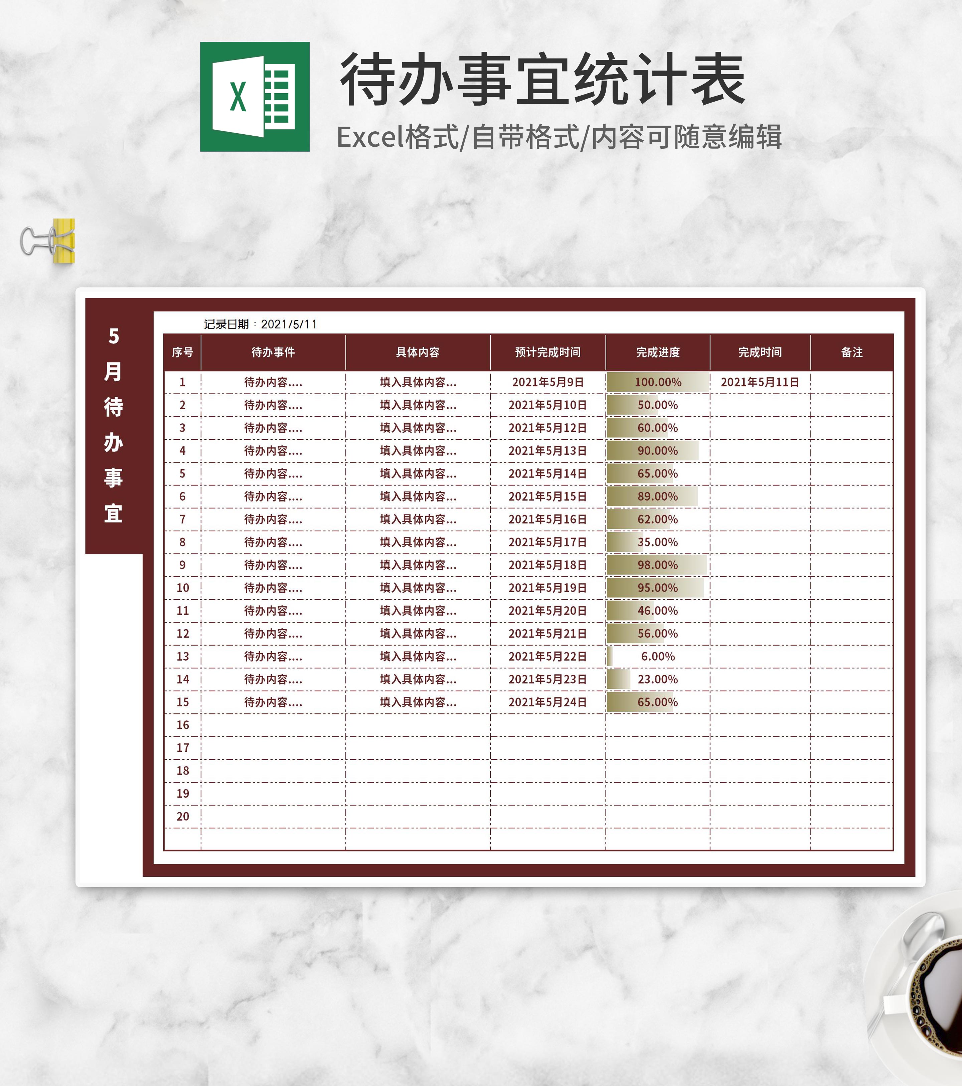Select the 6.00% progress cell
The height and width of the screenshot is (1086, 962).
tap(658, 656)
